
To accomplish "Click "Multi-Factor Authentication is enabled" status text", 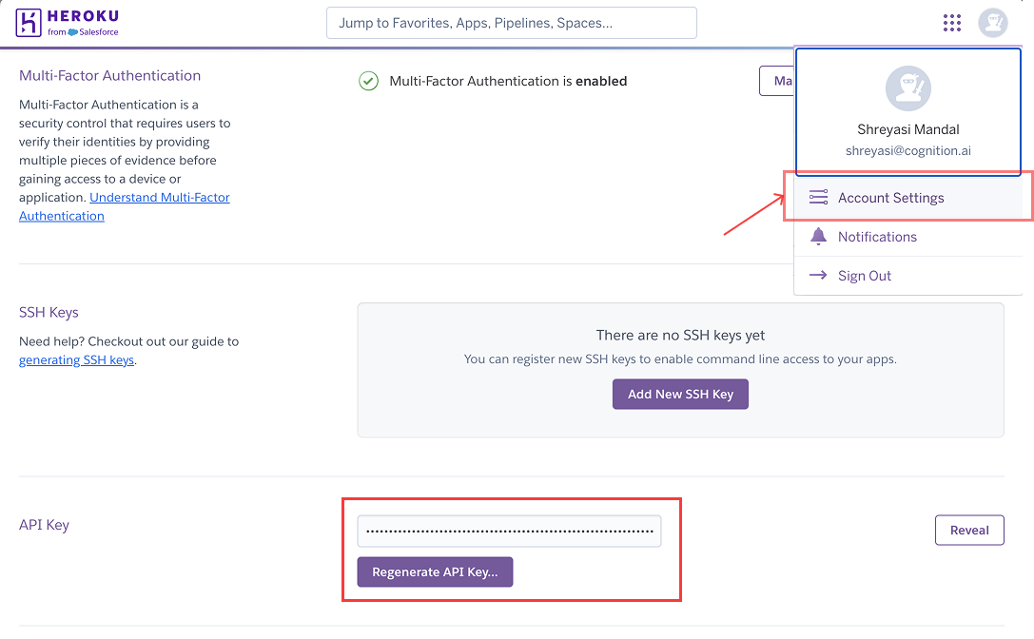I will 508,81.
